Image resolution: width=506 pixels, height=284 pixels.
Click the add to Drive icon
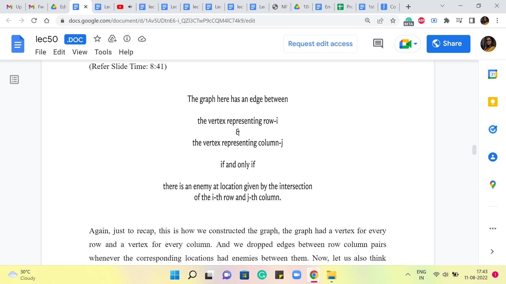pos(112,39)
